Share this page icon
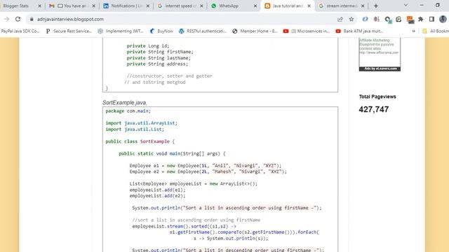The image size is (449, 252). pyautogui.click(x=340, y=19)
